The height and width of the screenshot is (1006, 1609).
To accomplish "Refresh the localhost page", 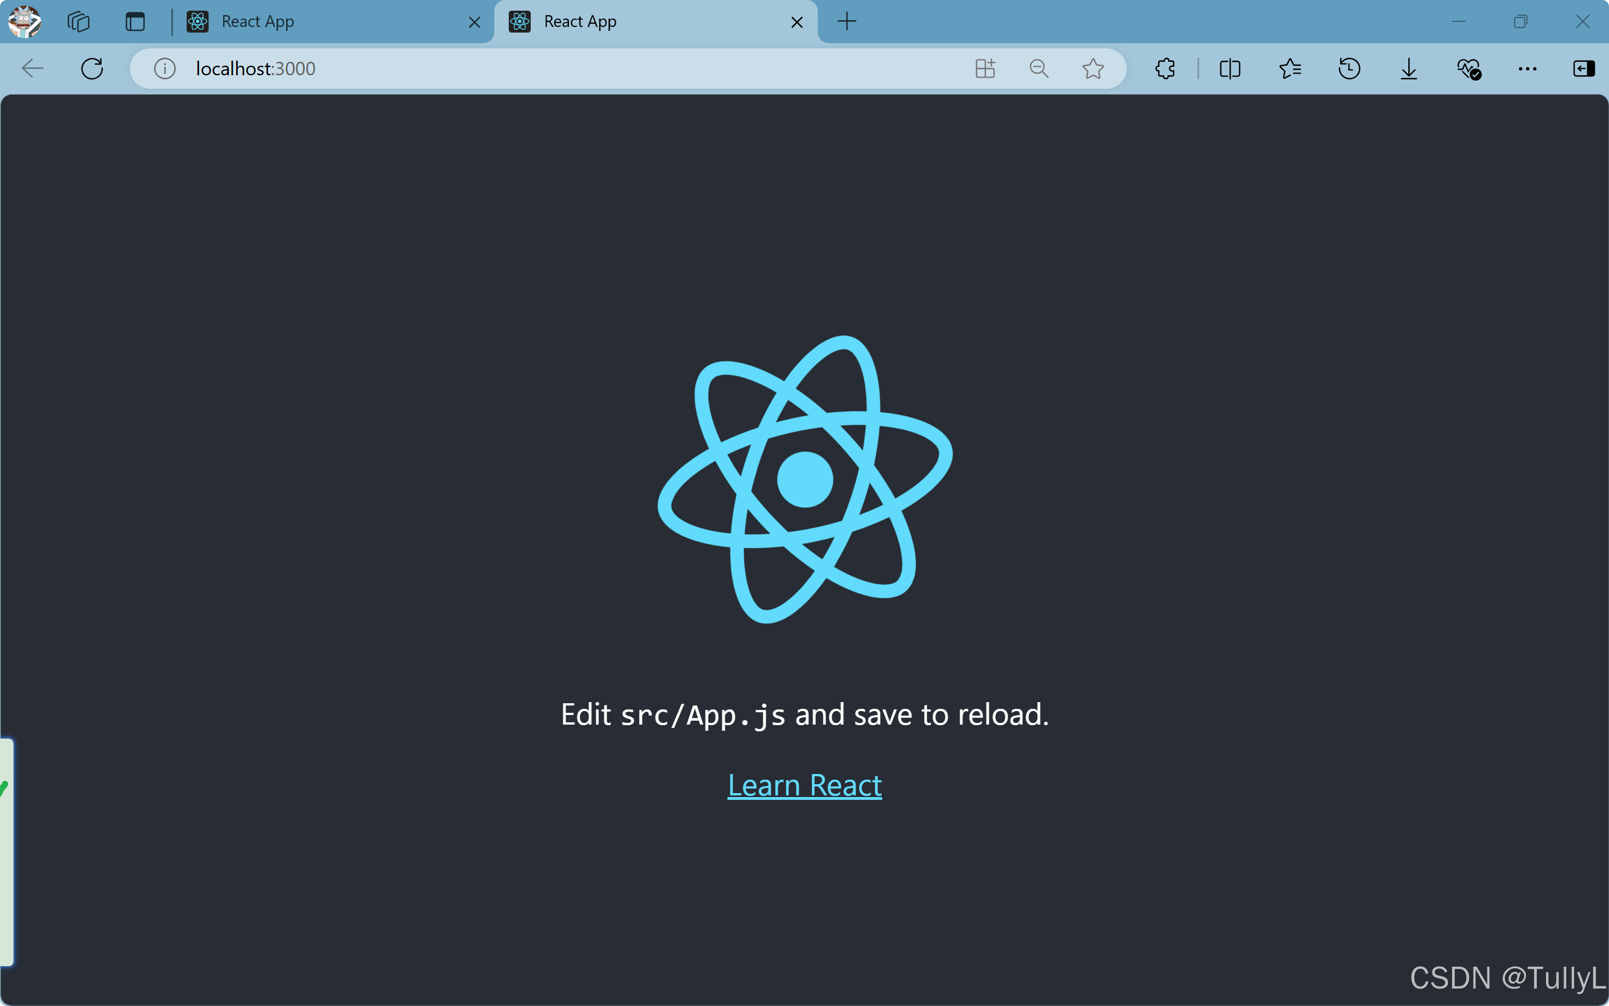I will (92, 69).
